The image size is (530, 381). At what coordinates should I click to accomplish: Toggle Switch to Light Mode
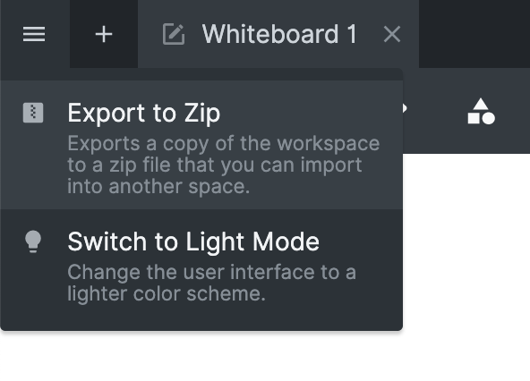(201, 267)
